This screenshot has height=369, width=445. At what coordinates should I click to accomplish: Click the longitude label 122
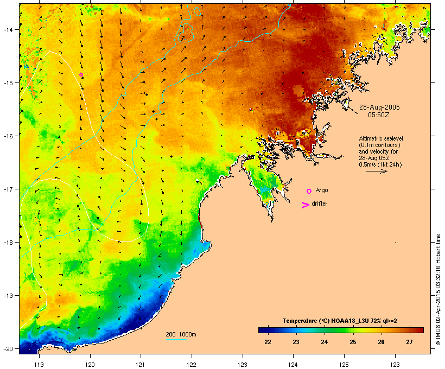[x=192, y=365]
